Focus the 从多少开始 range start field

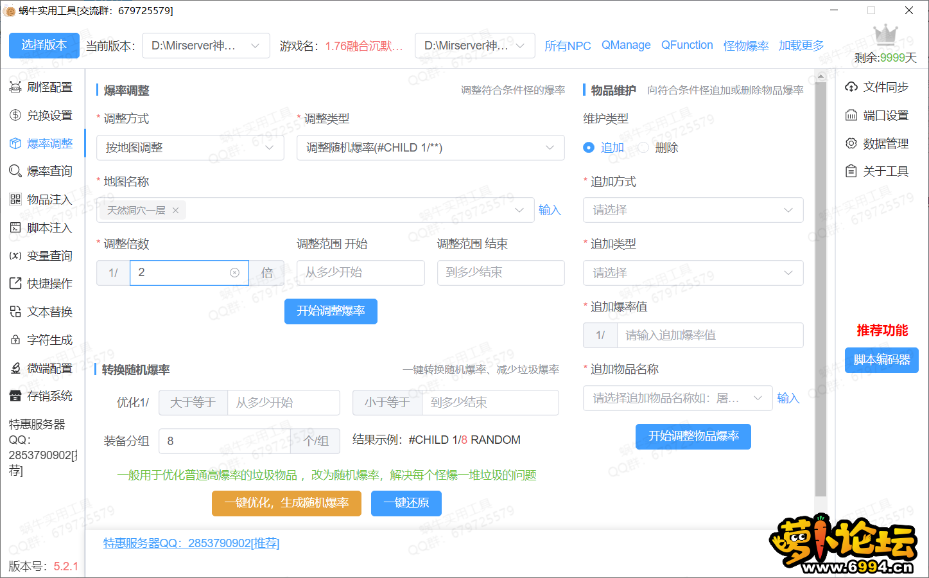[360, 273]
